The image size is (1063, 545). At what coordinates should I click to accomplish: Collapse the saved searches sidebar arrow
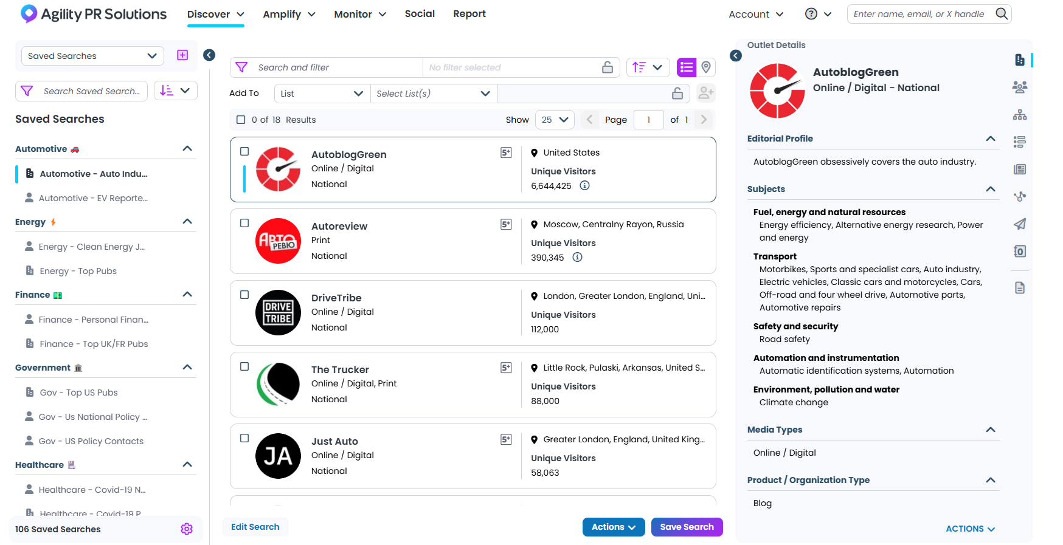coord(209,55)
